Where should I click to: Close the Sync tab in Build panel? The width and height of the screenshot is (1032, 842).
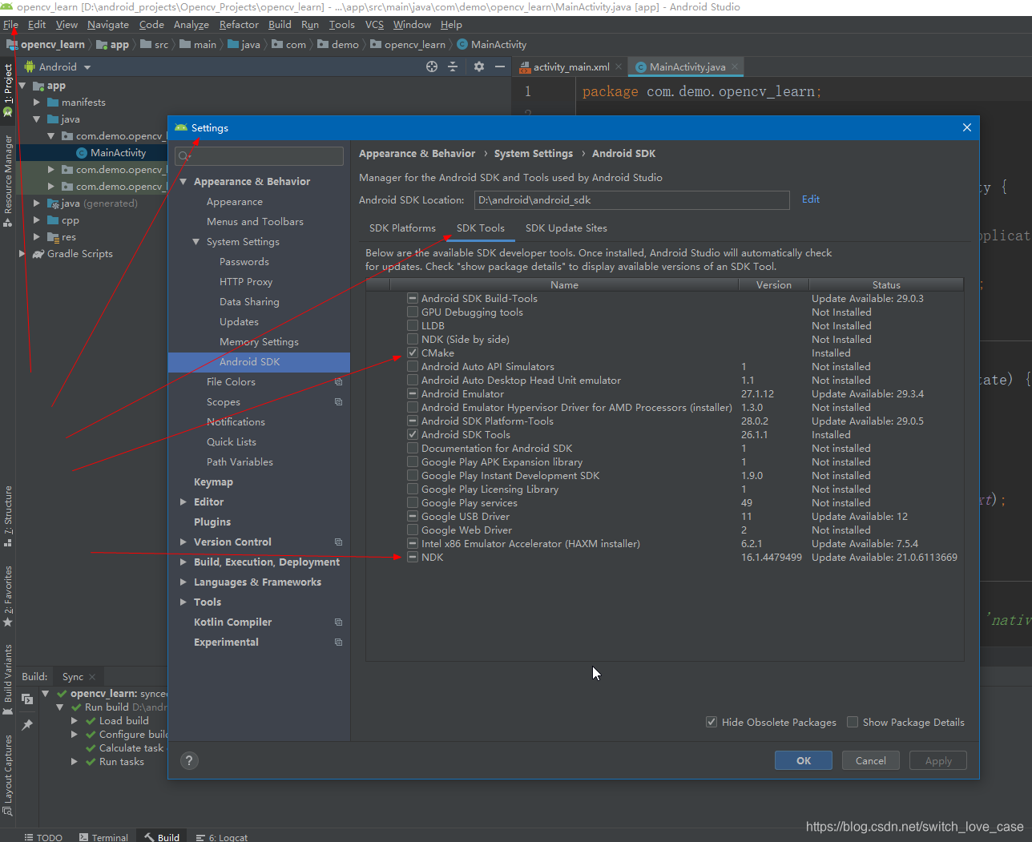pos(92,677)
